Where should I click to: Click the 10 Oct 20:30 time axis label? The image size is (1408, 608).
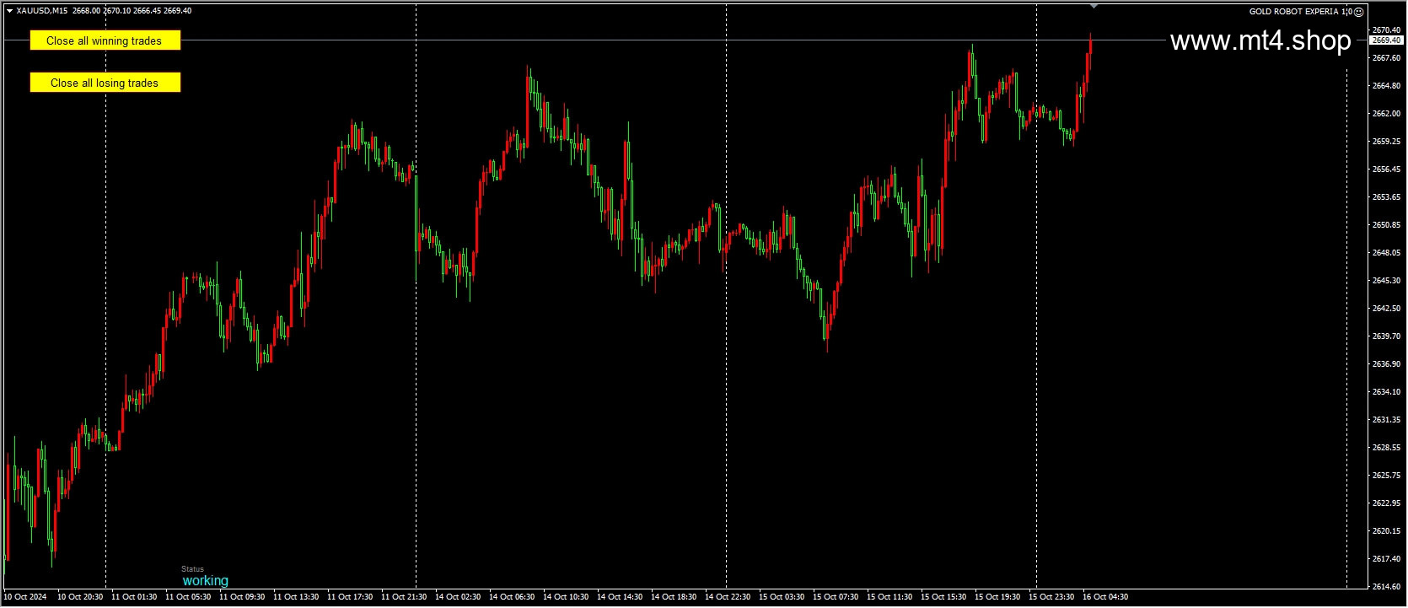[80, 597]
